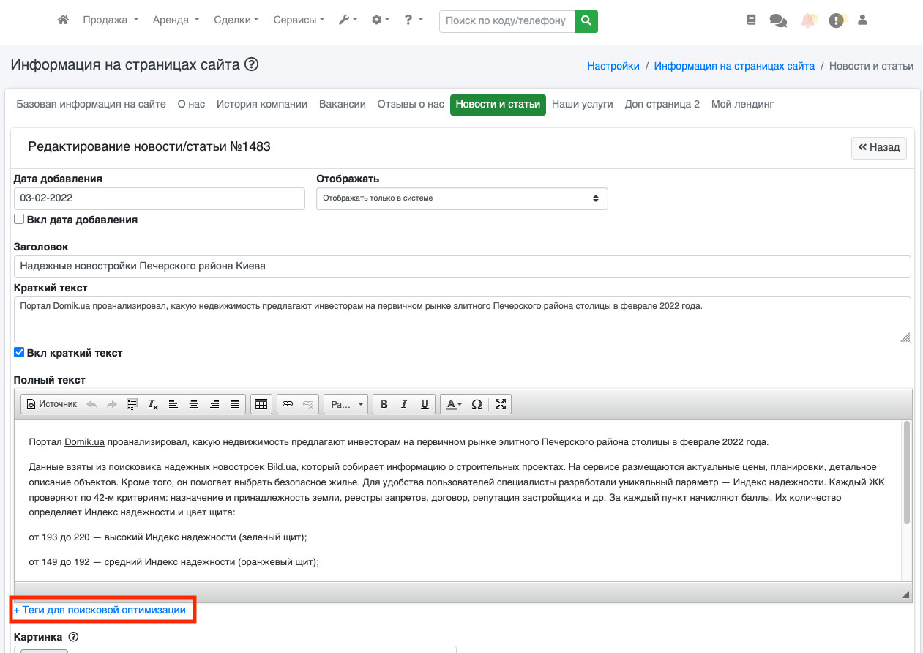Image resolution: width=923 pixels, height=653 pixels.
Task: Open the 'Наши услуги' tab
Action: click(582, 104)
